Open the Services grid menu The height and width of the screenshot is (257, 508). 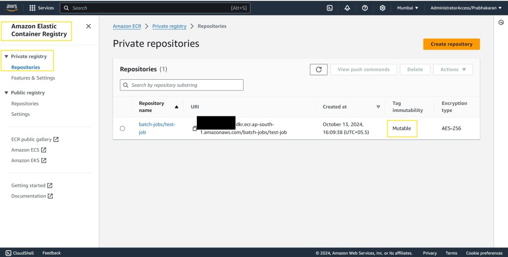pyautogui.click(x=42, y=8)
